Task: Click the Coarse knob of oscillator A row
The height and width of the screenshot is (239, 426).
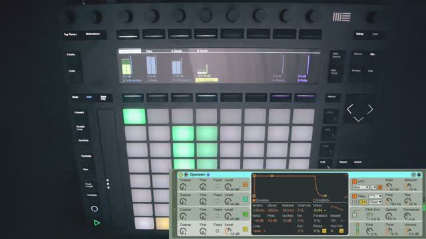Action: tap(183, 230)
